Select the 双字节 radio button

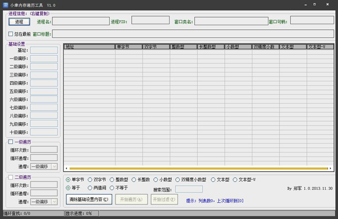tap(90, 180)
